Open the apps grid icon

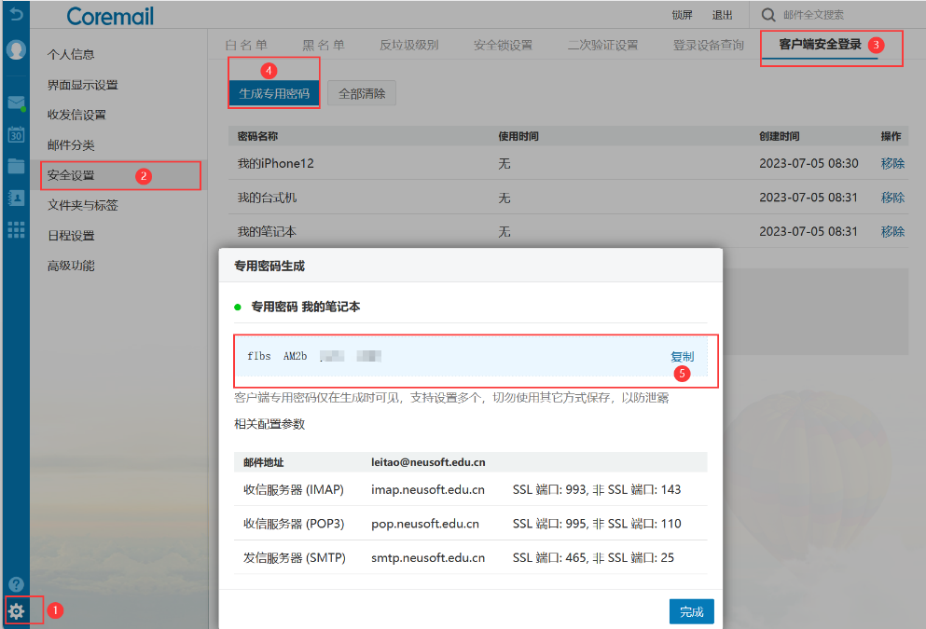pos(15,229)
